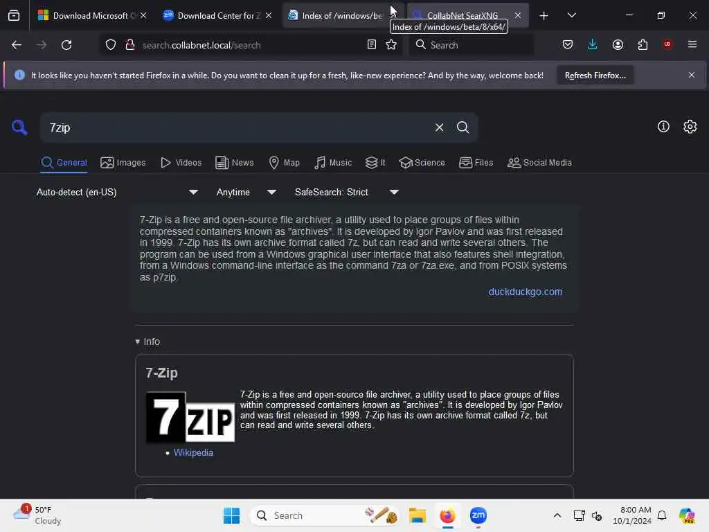
Task: Open the Copilot icon in the taskbar
Action: coord(687,515)
